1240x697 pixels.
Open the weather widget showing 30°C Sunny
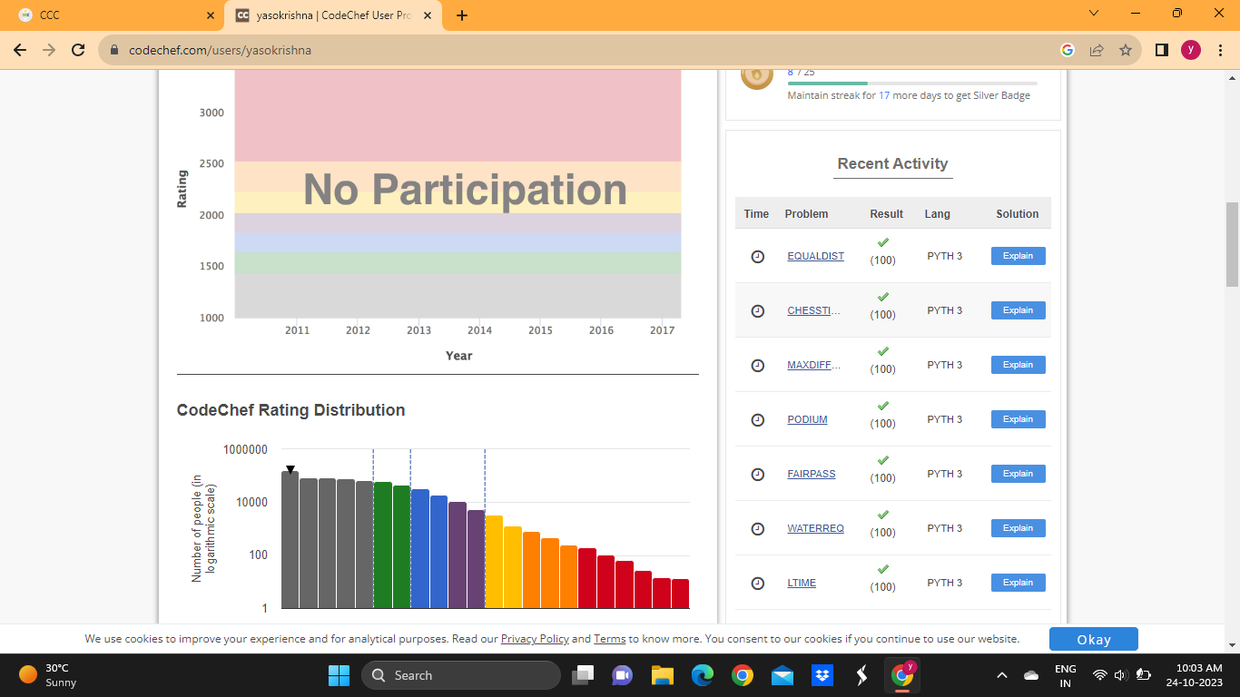[50, 675]
